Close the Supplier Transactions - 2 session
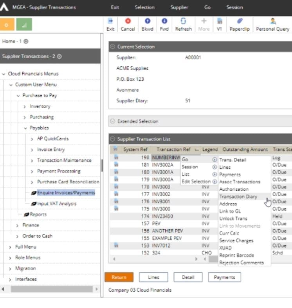The image size is (292, 308). (x=59, y=56)
